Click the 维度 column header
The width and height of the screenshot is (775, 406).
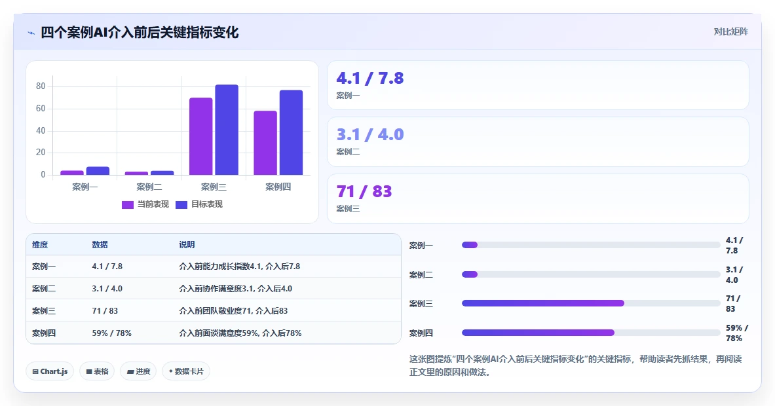pyautogui.click(x=40, y=244)
